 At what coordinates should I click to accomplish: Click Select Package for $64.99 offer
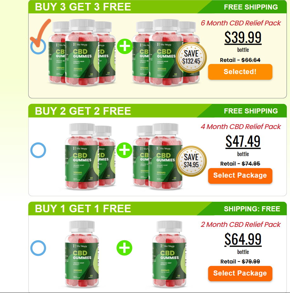[240, 273]
